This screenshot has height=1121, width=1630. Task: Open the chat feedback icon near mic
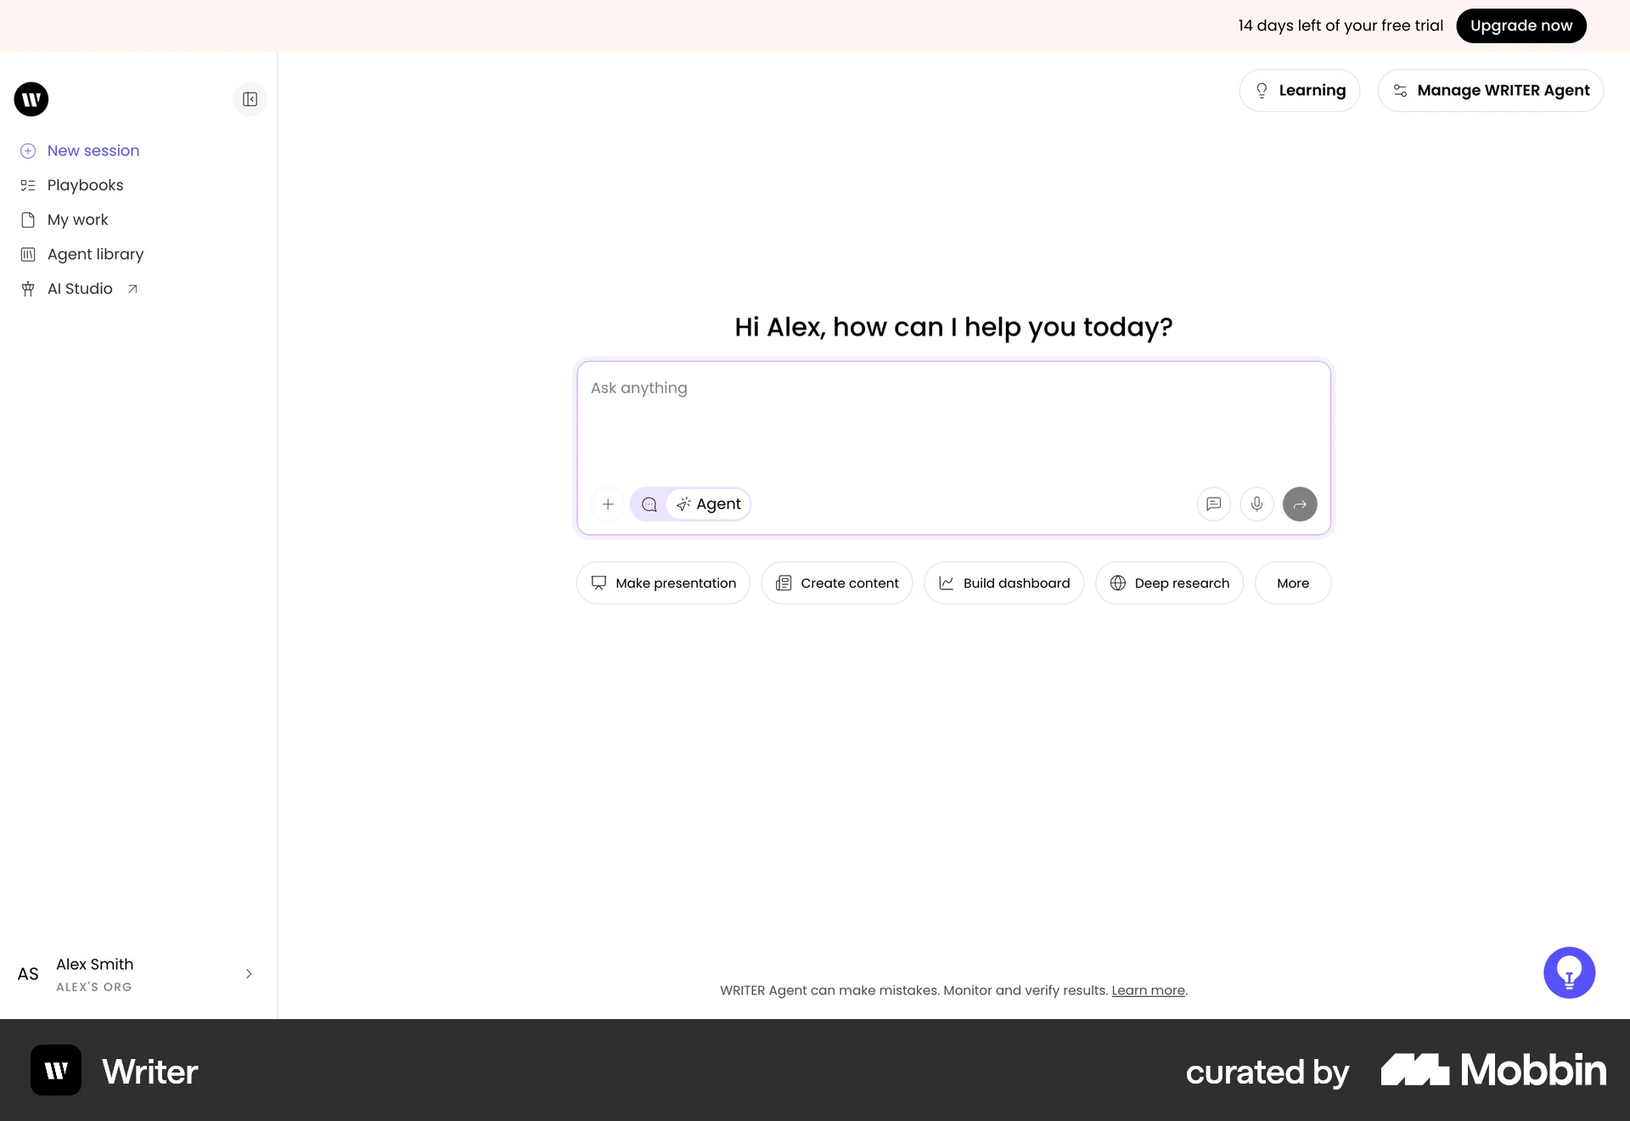(x=1213, y=504)
